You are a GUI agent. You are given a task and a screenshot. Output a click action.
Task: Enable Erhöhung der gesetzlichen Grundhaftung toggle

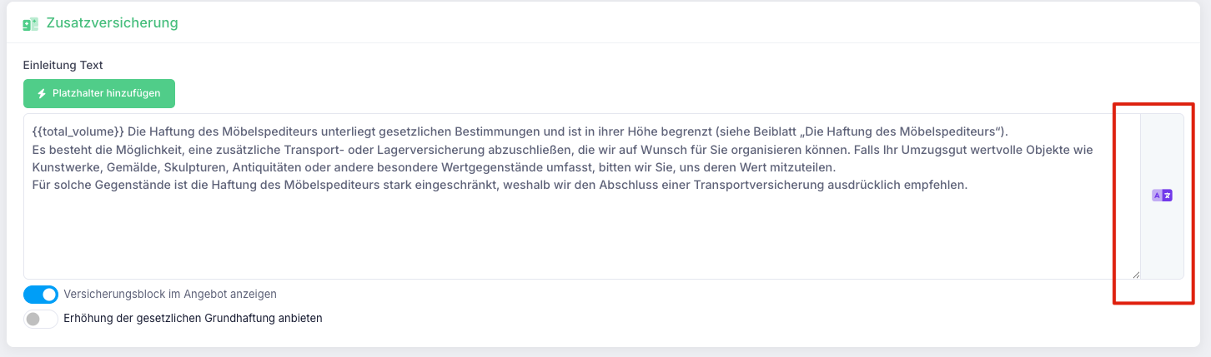[41, 318]
